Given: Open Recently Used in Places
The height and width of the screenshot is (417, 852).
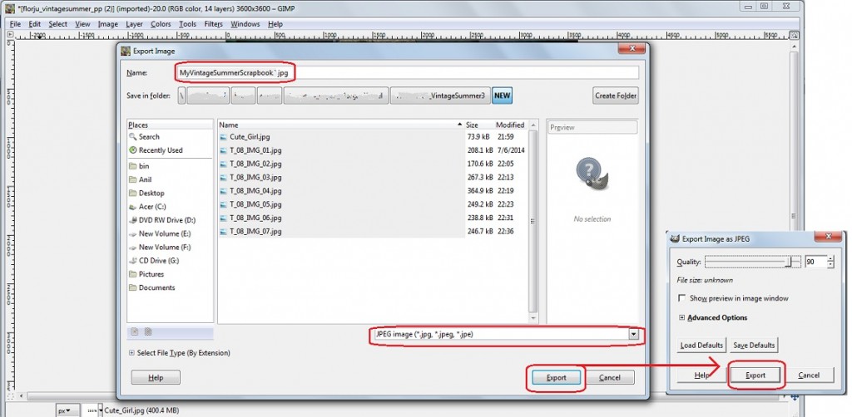Looking at the screenshot, I should [x=133, y=150].
